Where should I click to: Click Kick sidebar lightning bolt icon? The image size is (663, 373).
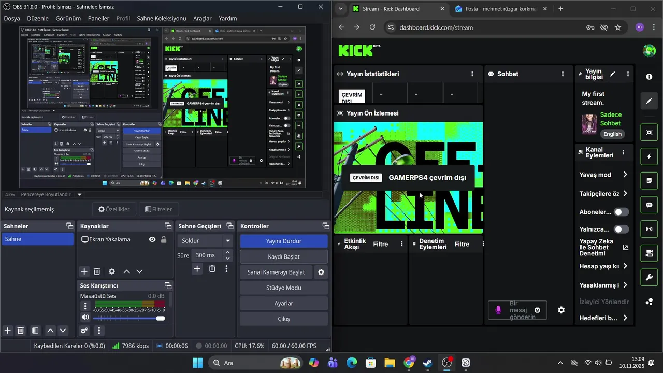(x=649, y=156)
